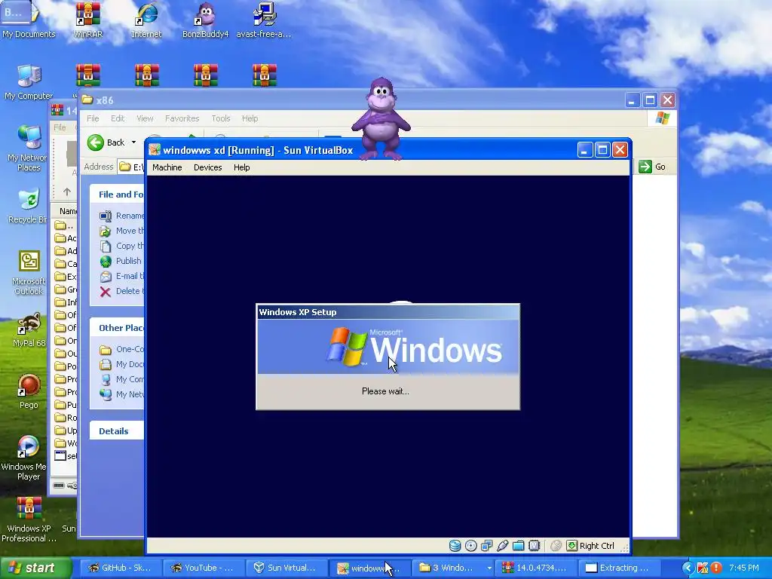Click the One-Co... folder link under Other Places

(x=122, y=350)
